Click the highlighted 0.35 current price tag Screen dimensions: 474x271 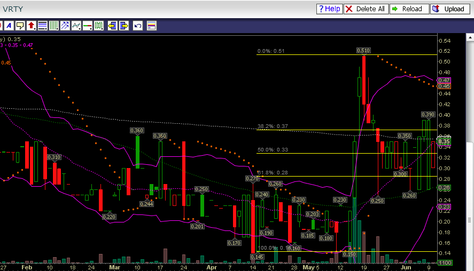[444, 141]
